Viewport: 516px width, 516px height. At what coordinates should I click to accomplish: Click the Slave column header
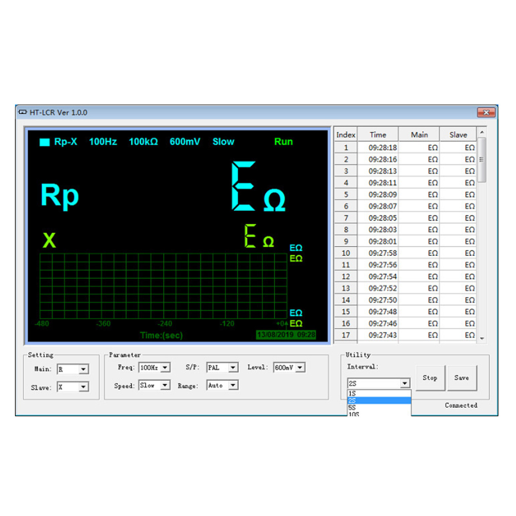458,135
